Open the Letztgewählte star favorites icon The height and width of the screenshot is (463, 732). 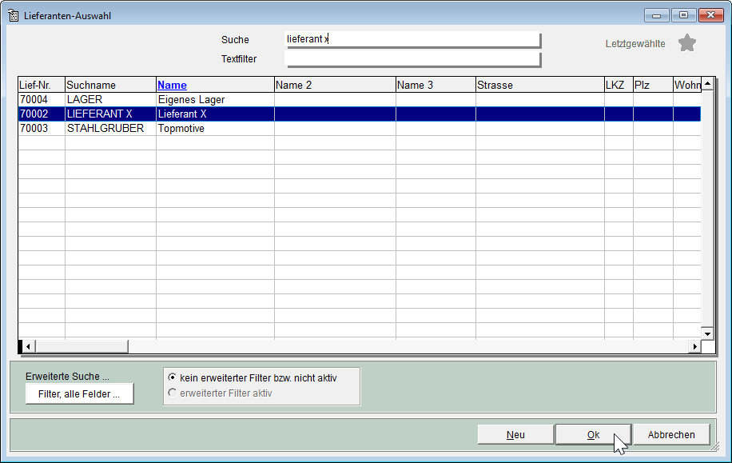686,43
